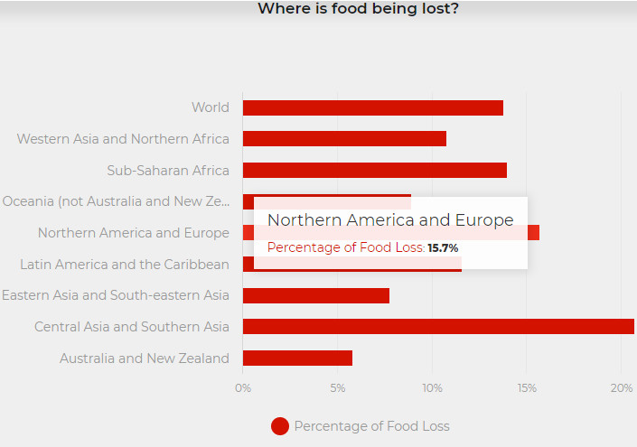Click the highlighted Northern America and Europe bar end
The image size is (637, 447).
point(533,233)
